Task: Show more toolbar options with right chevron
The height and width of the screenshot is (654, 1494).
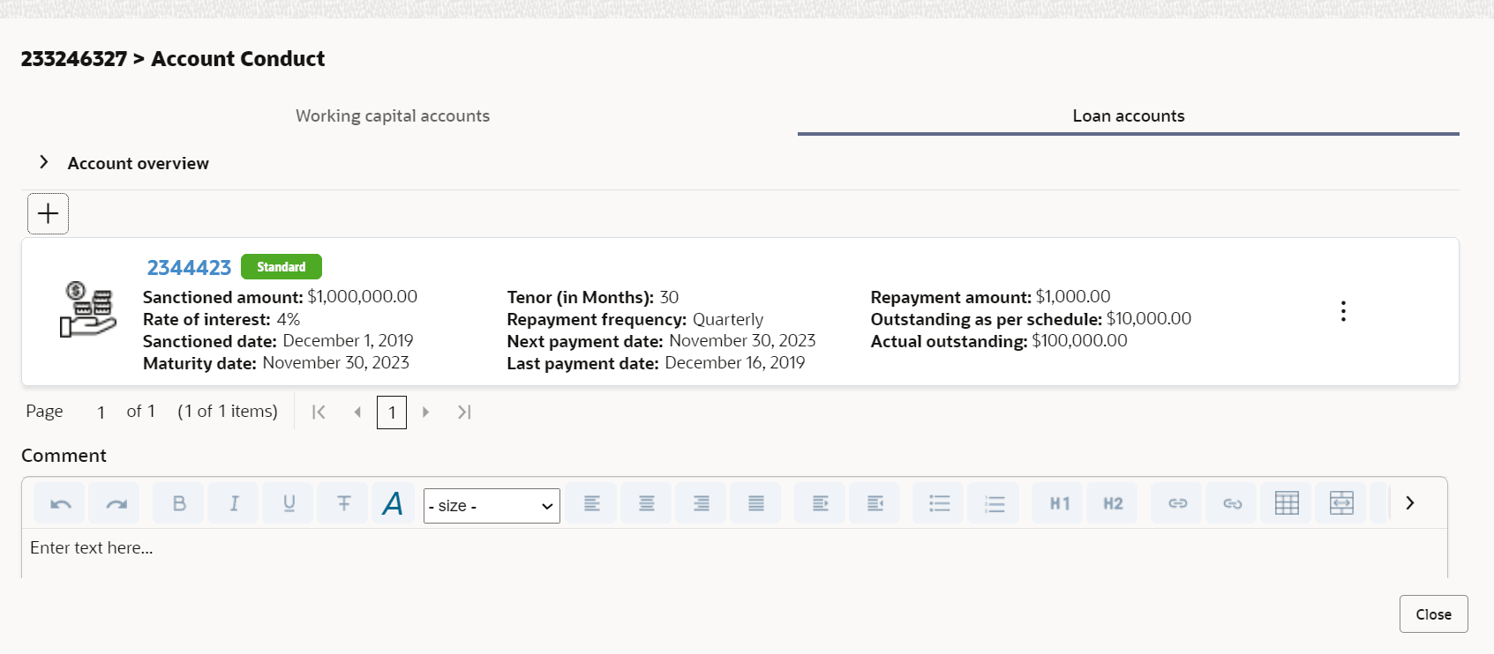Action: click(x=1410, y=503)
